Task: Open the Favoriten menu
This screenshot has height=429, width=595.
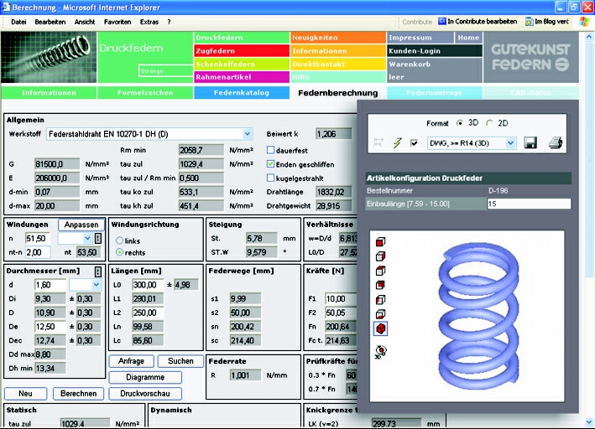Action: 117,21
